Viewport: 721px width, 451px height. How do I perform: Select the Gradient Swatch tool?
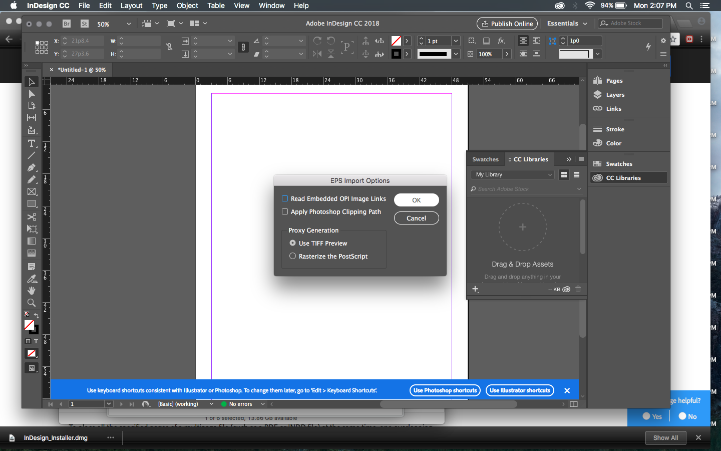pyautogui.click(x=32, y=241)
